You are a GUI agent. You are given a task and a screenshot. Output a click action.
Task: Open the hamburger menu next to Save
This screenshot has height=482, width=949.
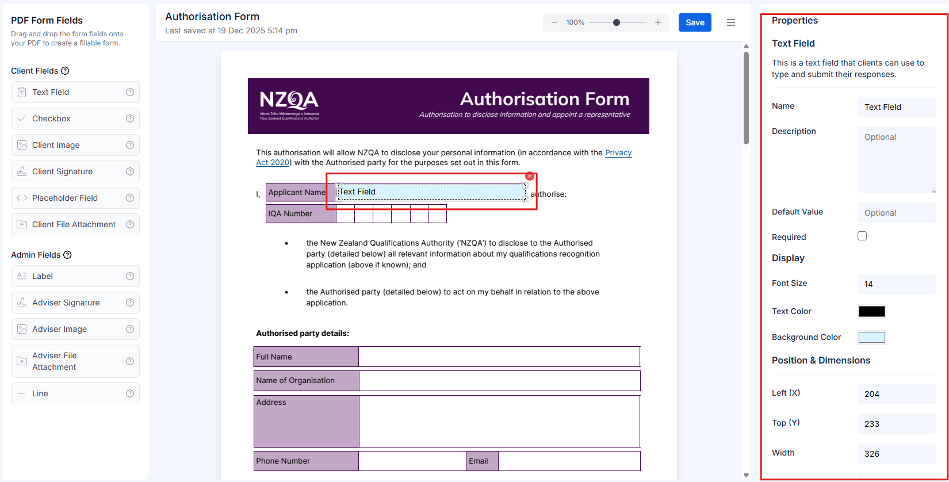731,22
